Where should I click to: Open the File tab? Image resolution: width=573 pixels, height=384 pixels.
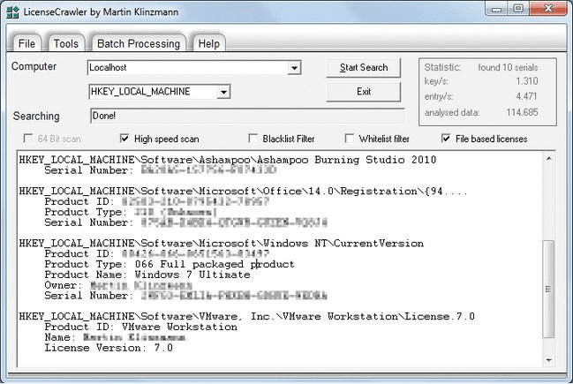click(26, 43)
